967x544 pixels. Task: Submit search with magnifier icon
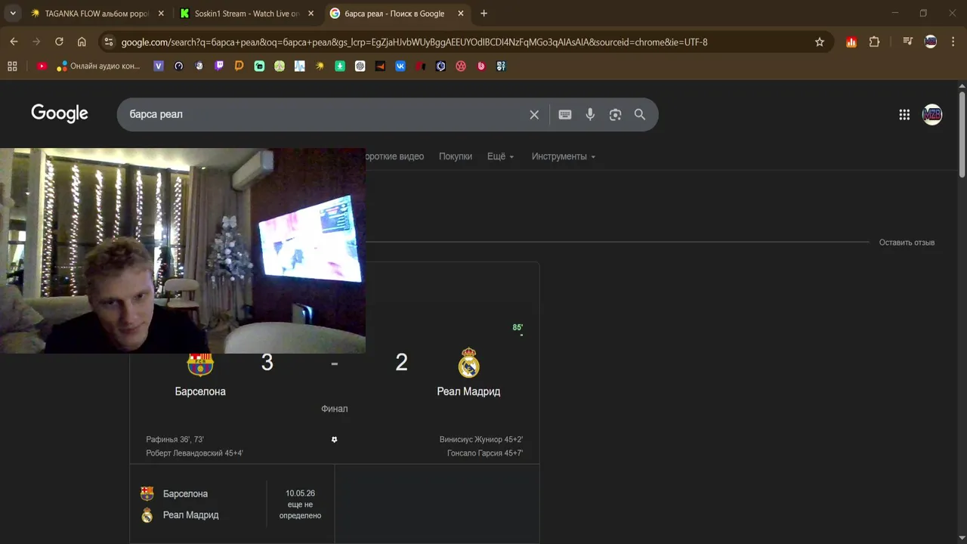point(640,114)
